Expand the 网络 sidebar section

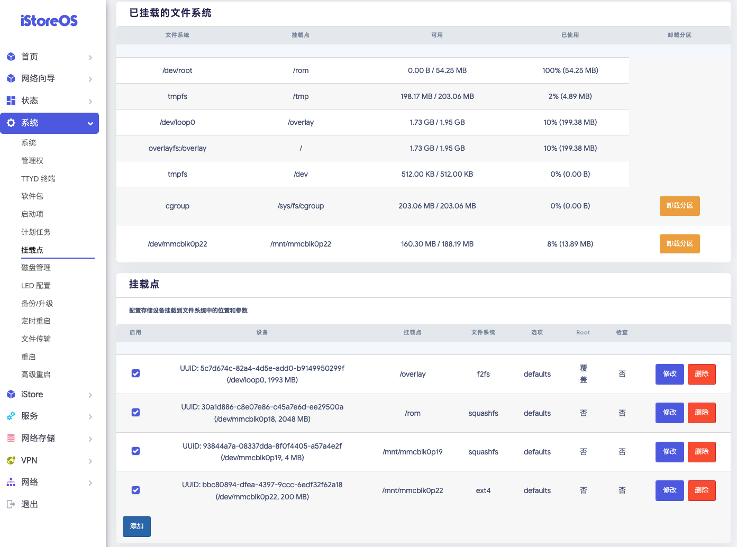pyautogui.click(x=90, y=482)
